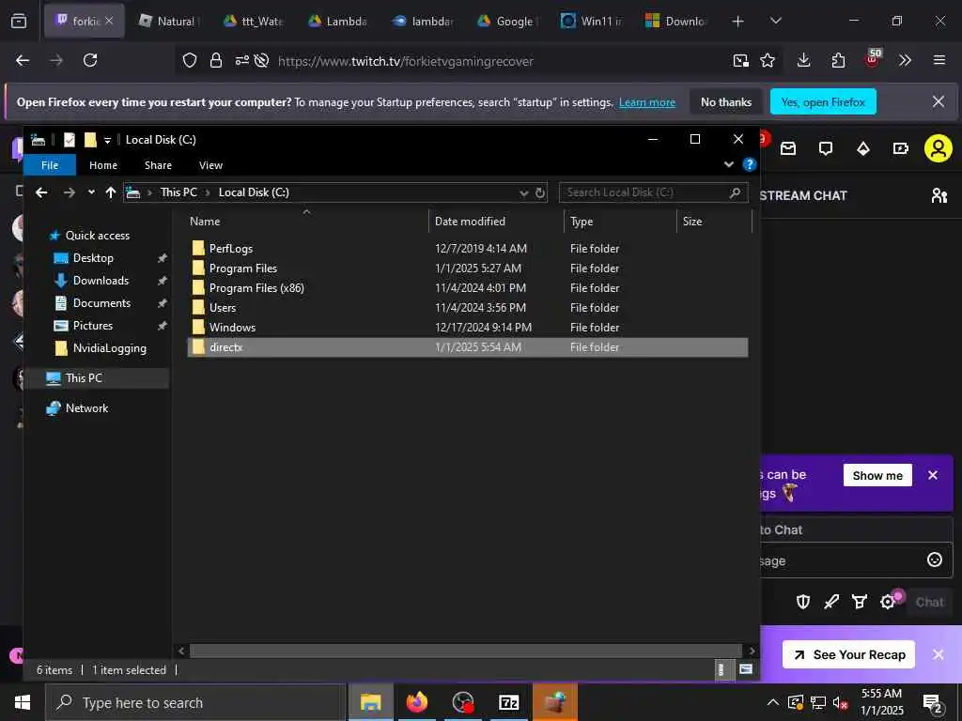The image size is (962, 721).
Task: List all Firefox tabs dropdown chevron
Action: tap(775, 21)
